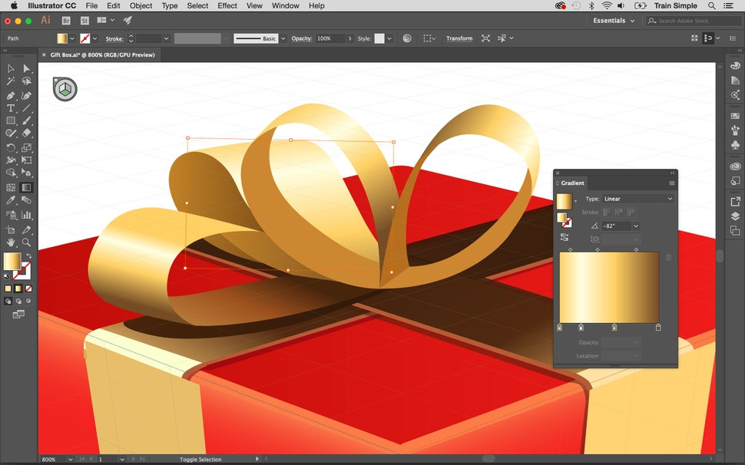
Task: Activate the Gradient tool in the toolbar
Action: 25,186
